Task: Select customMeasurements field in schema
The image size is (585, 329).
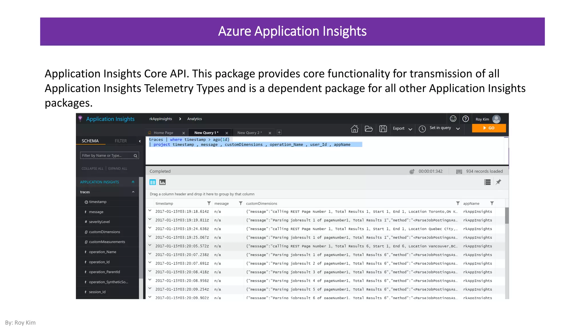Action: click(x=107, y=242)
